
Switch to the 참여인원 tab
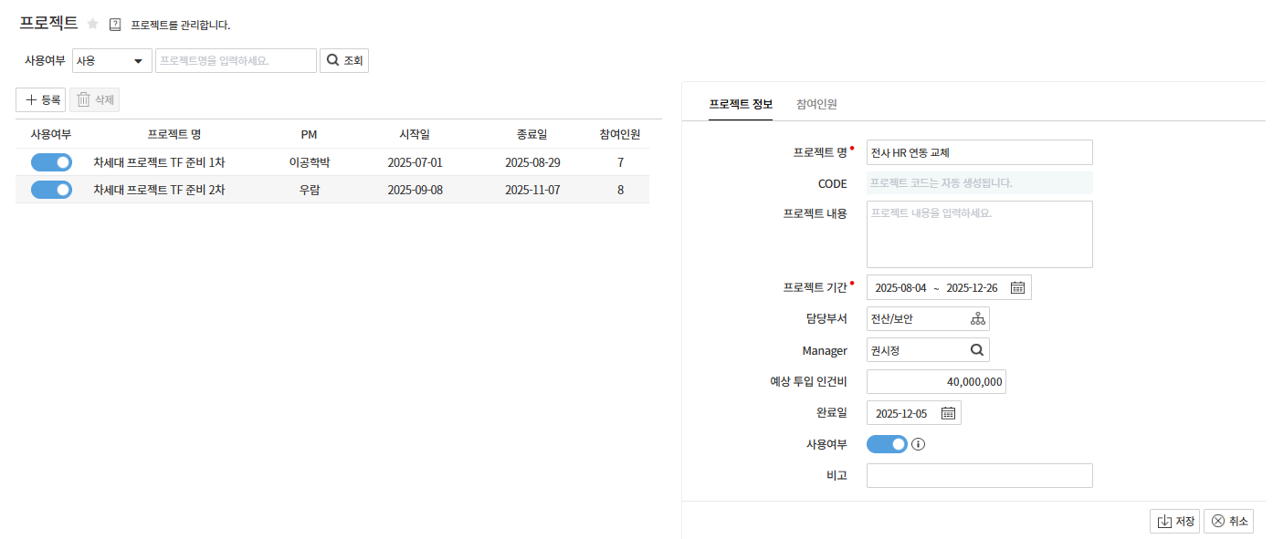click(x=816, y=104)
